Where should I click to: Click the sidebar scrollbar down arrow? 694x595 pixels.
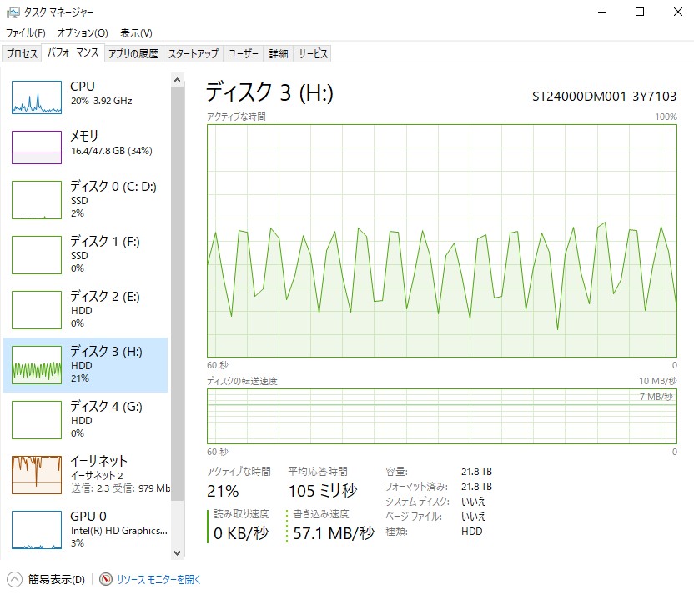click(x=177, y=552)
